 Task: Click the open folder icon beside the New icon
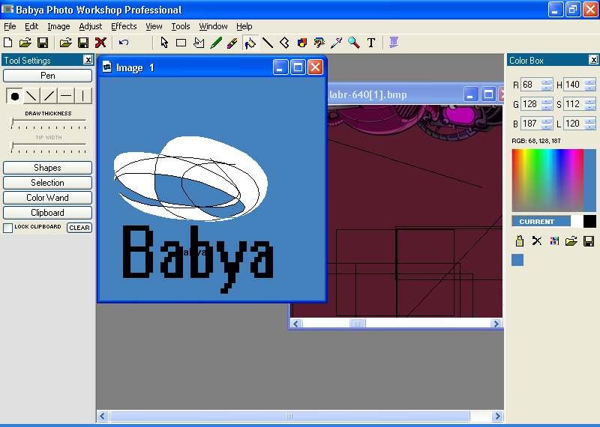(x=25, y=43)
